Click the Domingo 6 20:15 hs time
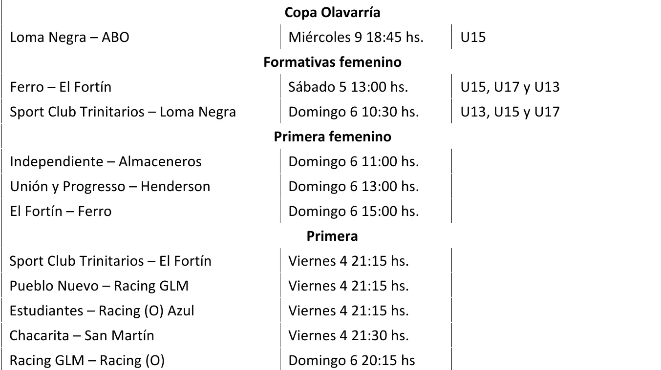 [x=352, y=361]
